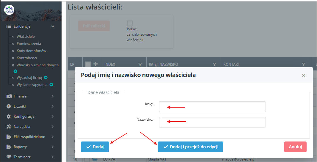Click the LP column header
This screenshot has height=162, width=317.
72,65
